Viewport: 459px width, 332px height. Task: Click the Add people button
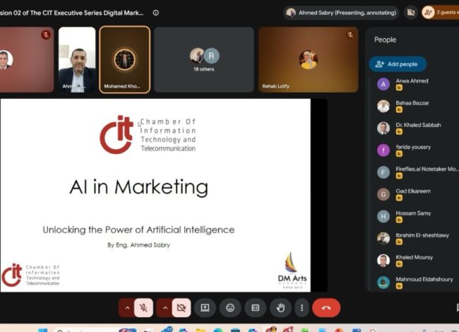pos(398,64)
